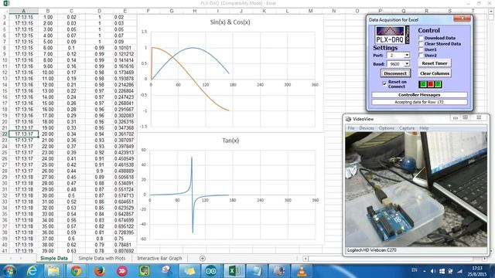The image size is (495, 278).
Task: Open the Help menu in VideoView
Action: click(x=424, y=128)
